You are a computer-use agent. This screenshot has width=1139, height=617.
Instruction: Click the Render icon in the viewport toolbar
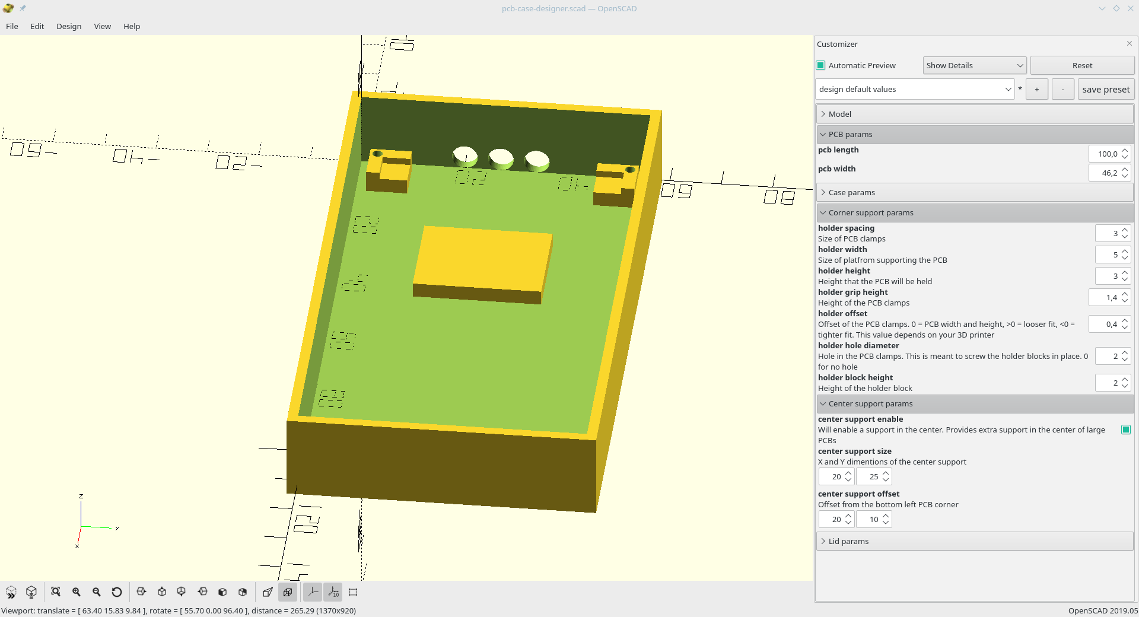(31, 592)
